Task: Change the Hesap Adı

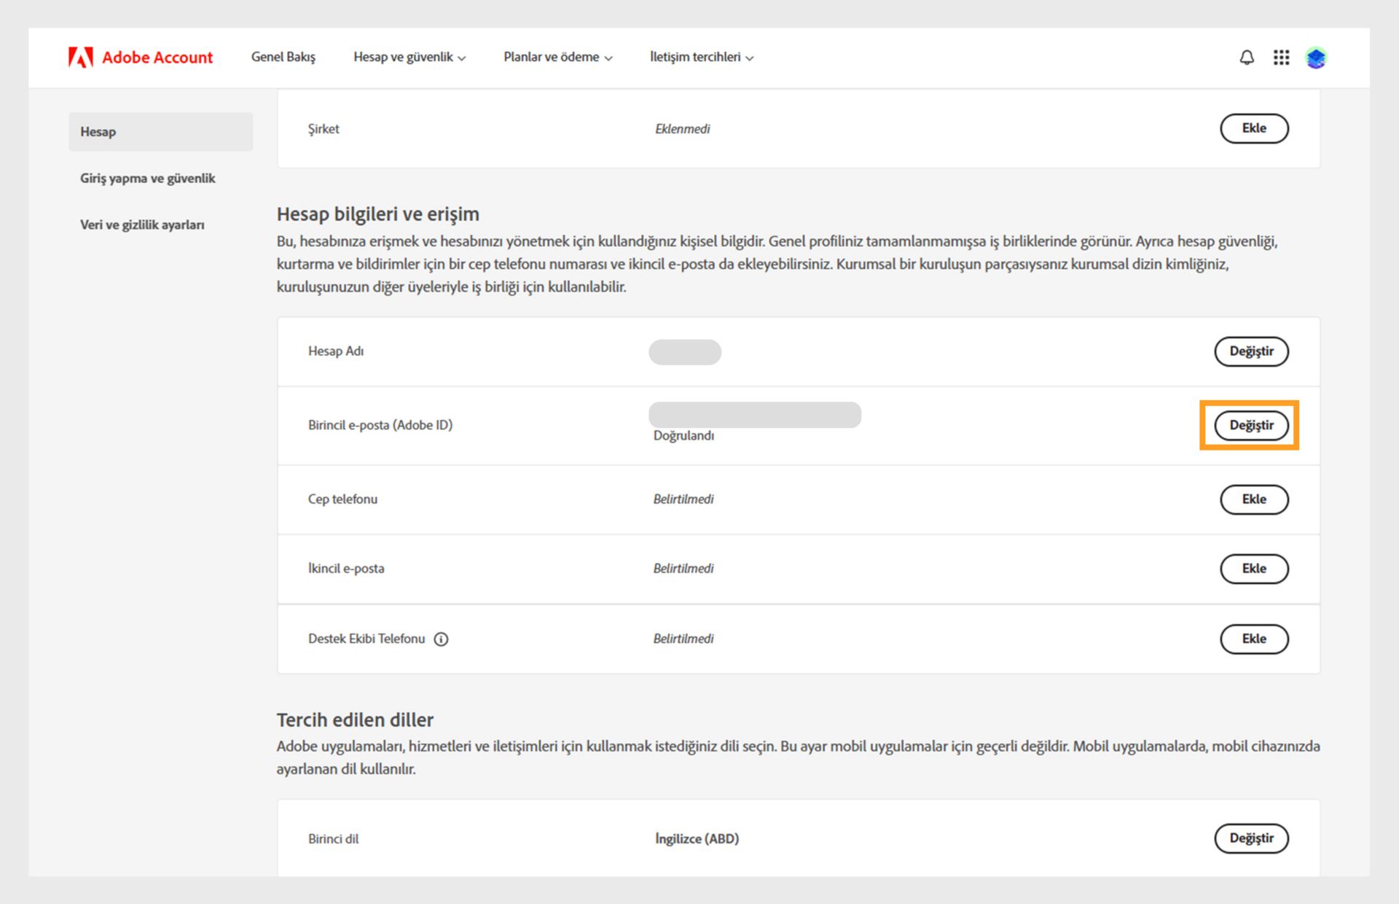Action: [x=1250, y=351]
